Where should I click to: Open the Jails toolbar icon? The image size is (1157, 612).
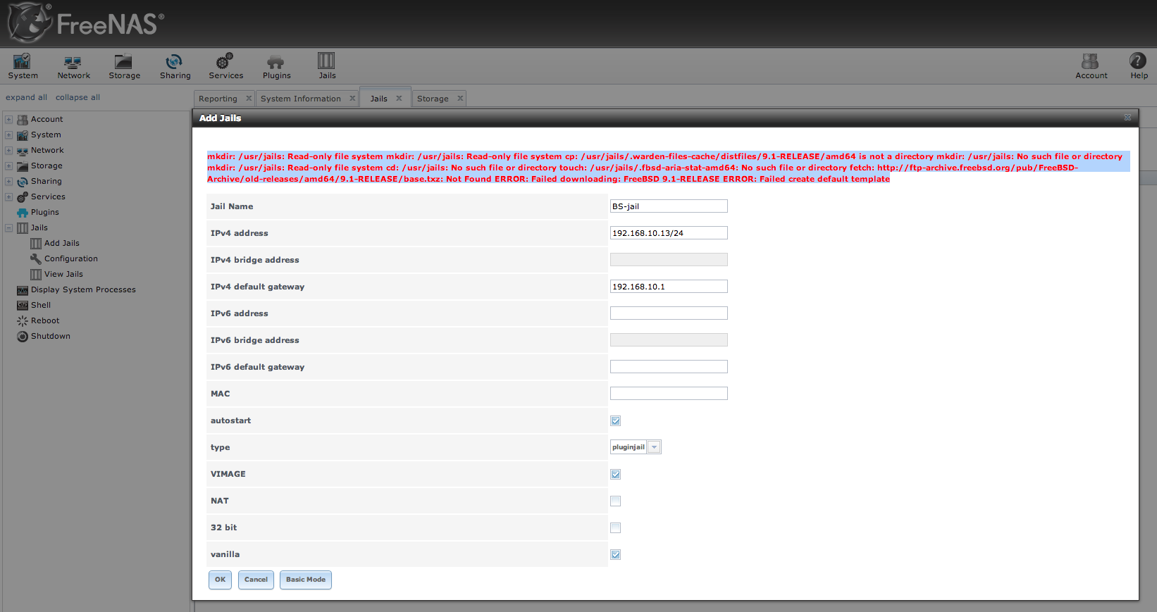[327, 66]
